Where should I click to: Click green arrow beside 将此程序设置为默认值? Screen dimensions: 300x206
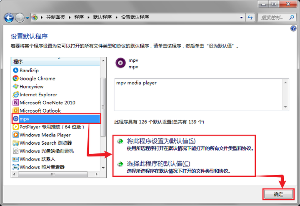click(120, 141)
